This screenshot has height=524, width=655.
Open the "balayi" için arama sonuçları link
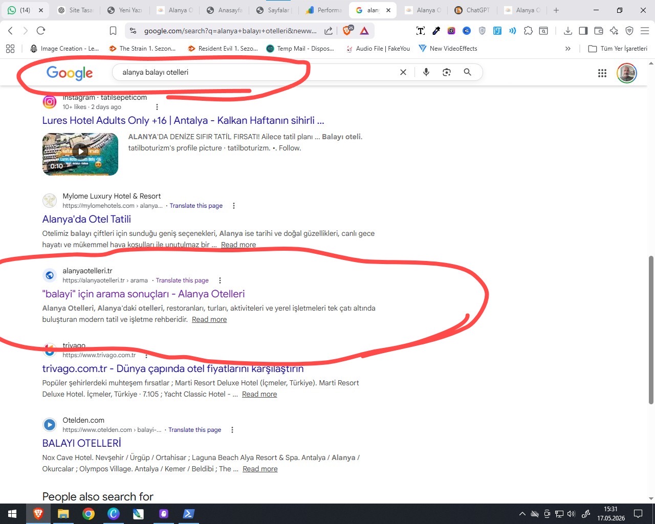point(143,294)
